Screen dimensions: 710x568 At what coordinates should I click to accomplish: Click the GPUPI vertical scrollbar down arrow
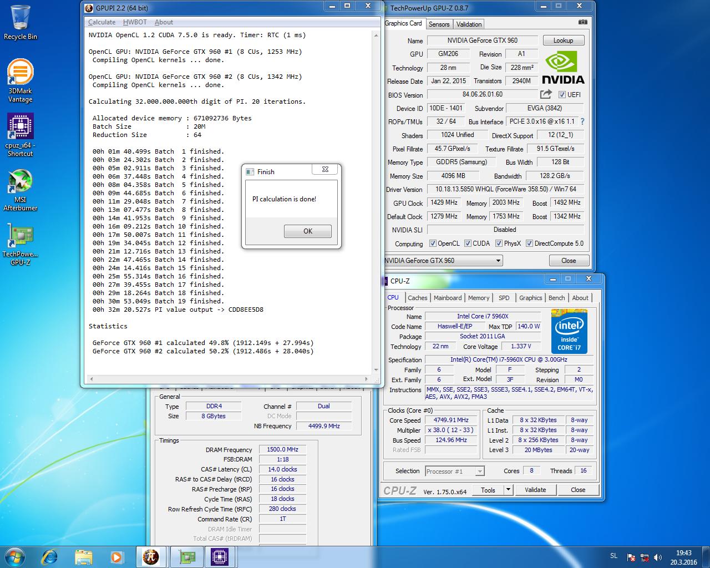point(376,370)
